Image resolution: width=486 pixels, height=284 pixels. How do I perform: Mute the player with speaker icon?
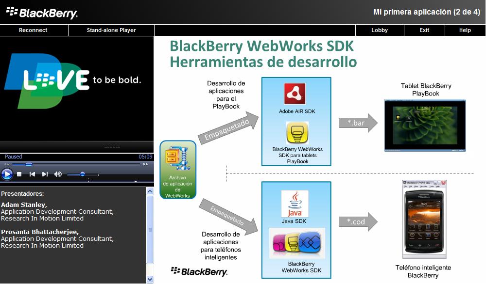click(58, 174)
